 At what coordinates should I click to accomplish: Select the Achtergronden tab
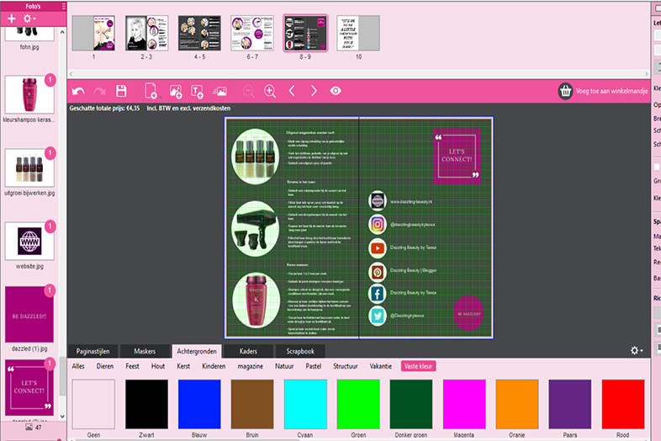pyautogui.click(x=197, y=351)
